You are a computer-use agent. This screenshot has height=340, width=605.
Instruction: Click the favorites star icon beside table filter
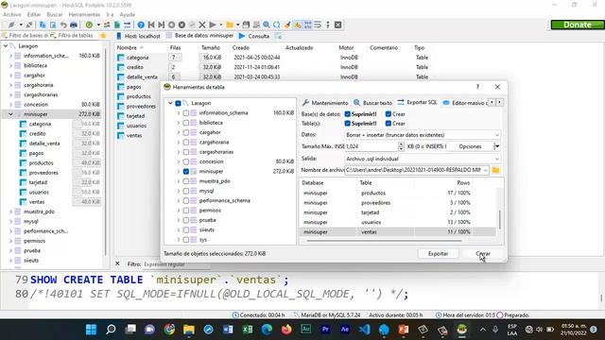click(103, 36)
